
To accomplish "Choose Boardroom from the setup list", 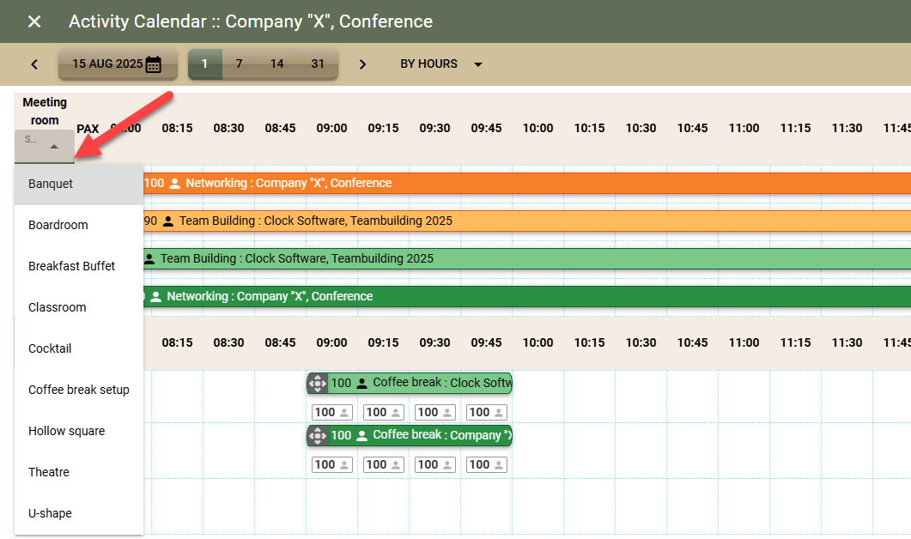I will pos(79,225).
